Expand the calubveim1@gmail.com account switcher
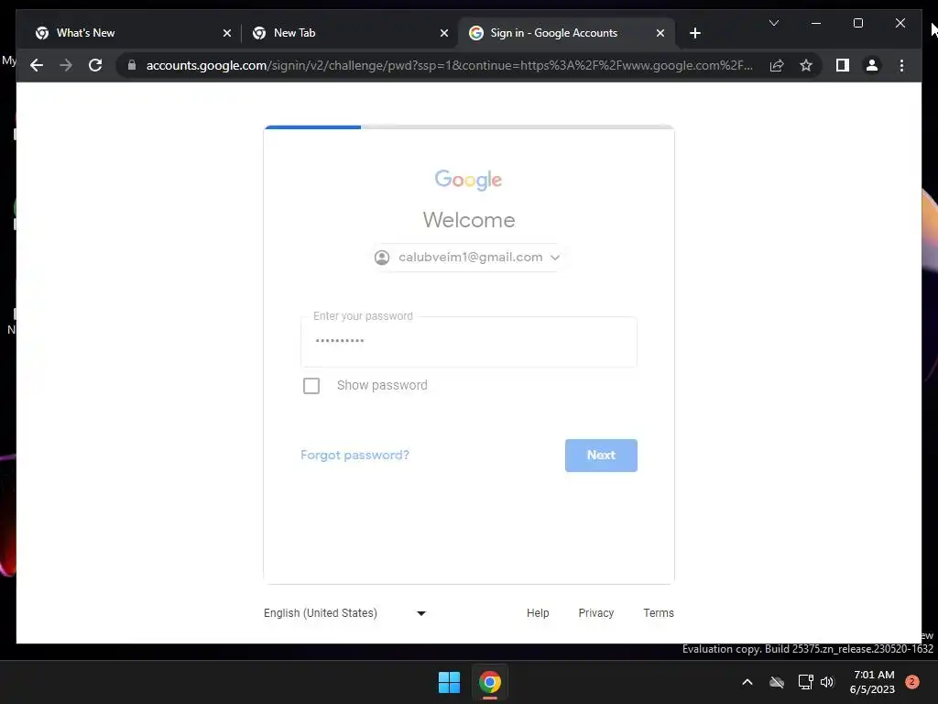 (467, 258)
